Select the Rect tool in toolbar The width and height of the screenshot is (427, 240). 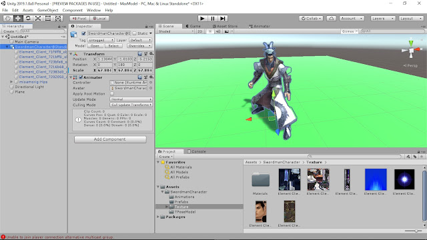pos(48,18)
